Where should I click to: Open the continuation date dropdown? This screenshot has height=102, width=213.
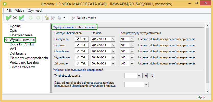(x=146, y=84)
